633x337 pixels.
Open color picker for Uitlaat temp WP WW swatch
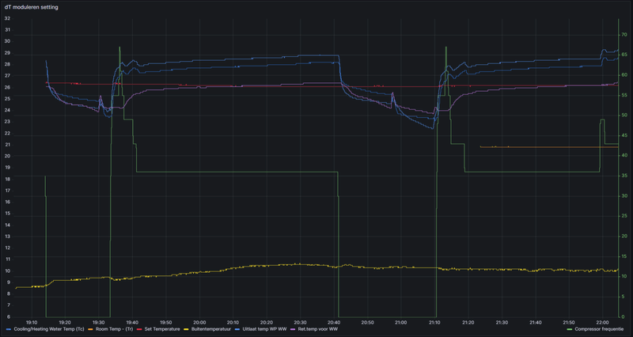tap(237, 329)
